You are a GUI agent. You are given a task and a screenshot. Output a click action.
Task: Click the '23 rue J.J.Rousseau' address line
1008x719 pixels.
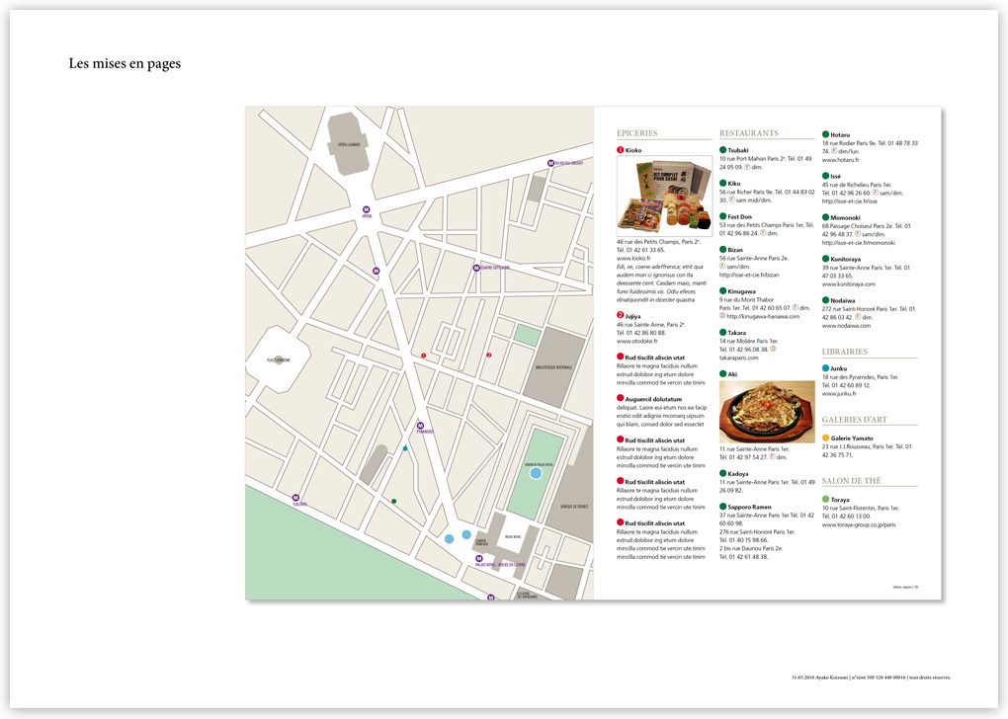pyautogui.click(x=867, y=446)
